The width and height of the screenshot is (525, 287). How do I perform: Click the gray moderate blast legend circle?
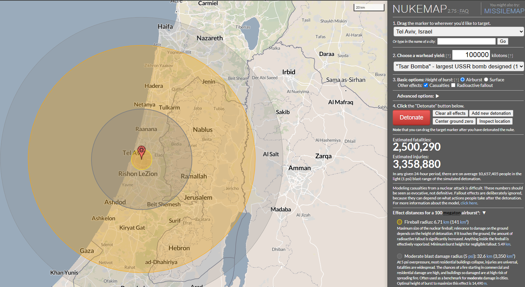pyautogui.click(x=399, y=256)
